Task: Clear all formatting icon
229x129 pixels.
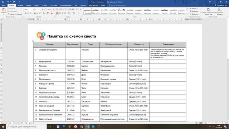Action: click(x=53, y=10)
